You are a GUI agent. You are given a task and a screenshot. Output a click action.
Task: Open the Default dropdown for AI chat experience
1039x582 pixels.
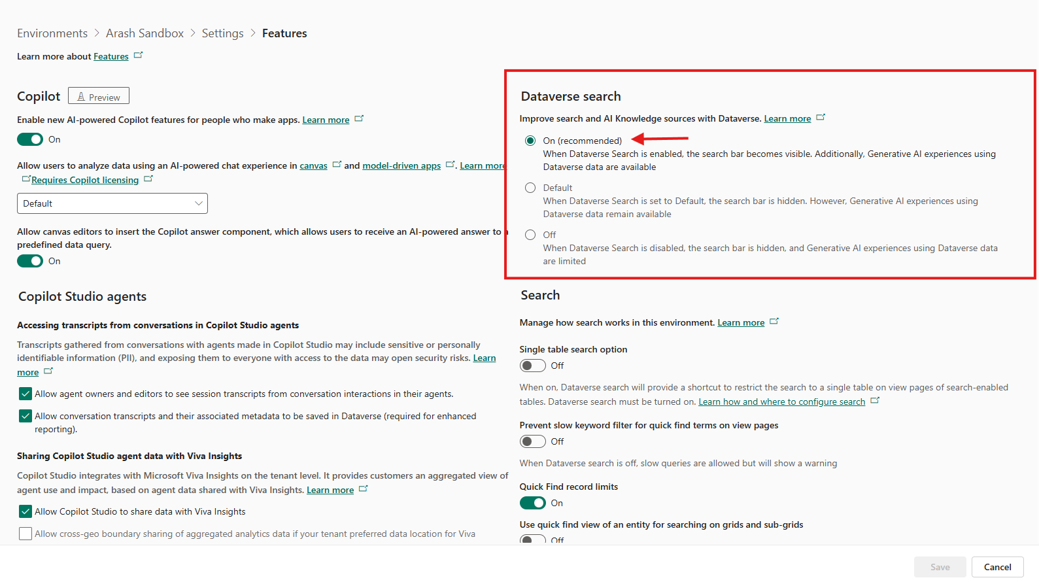112,203
